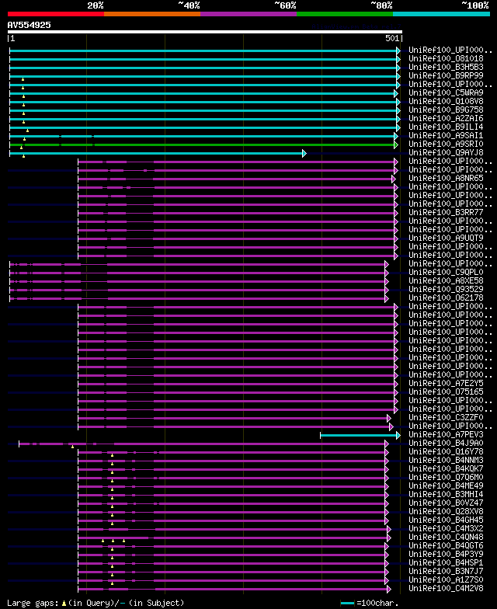497x609 pixels.
Task: Select the UniRef100_C4M2V8 label
Action: [446, 589]
